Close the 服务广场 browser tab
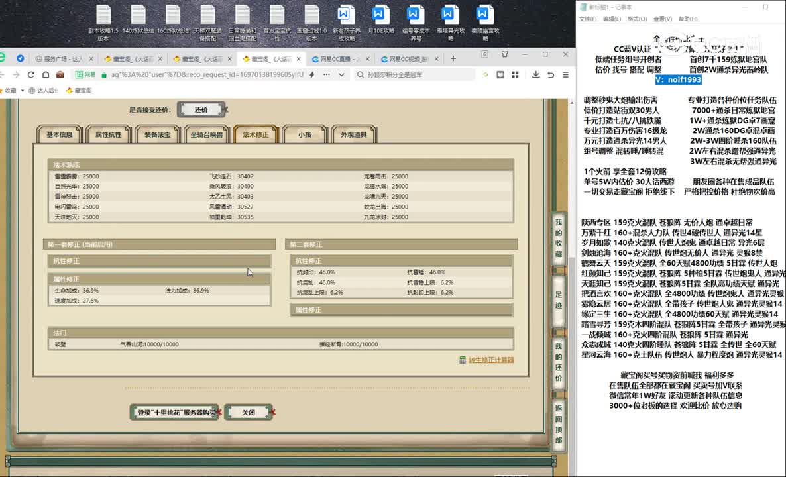Viewport: 786px width, 477px height. point(91,59)
